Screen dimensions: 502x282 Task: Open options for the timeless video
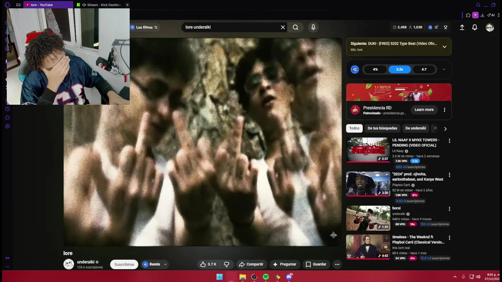449,238
